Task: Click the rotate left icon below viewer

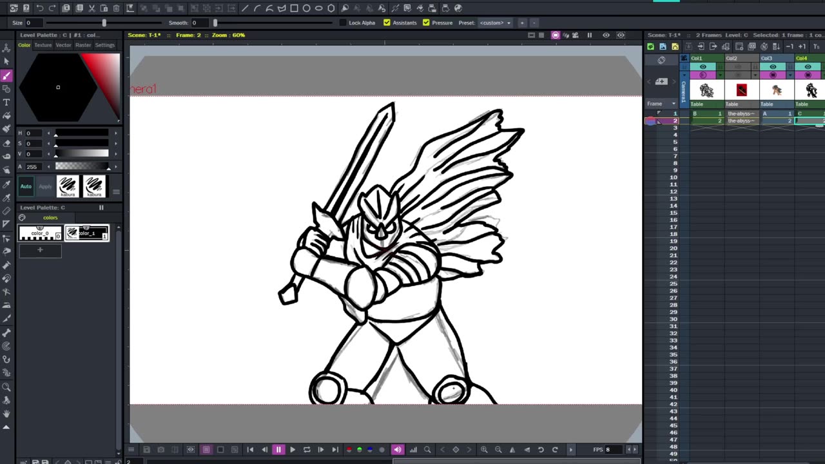Action: point(541,450)
